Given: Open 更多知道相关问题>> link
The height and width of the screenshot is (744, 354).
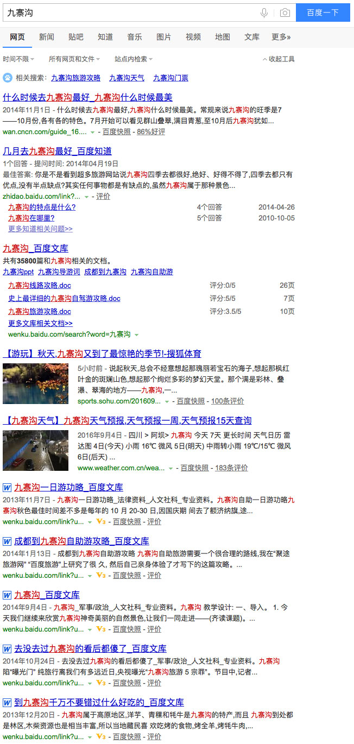Looking at the screenshot, I should click(40, 229).
